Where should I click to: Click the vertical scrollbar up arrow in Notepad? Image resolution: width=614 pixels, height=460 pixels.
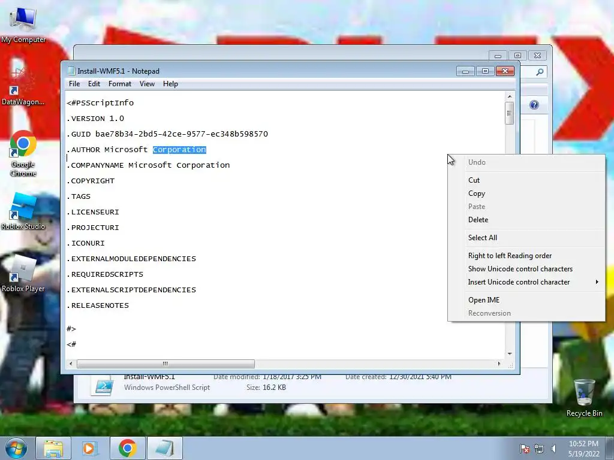(x=510, y=96)
